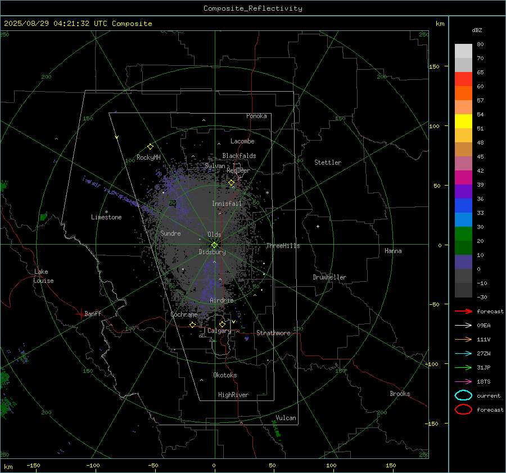506x473 pixels.
Task: Click the HighRiver label
Action: pos(233,395)
